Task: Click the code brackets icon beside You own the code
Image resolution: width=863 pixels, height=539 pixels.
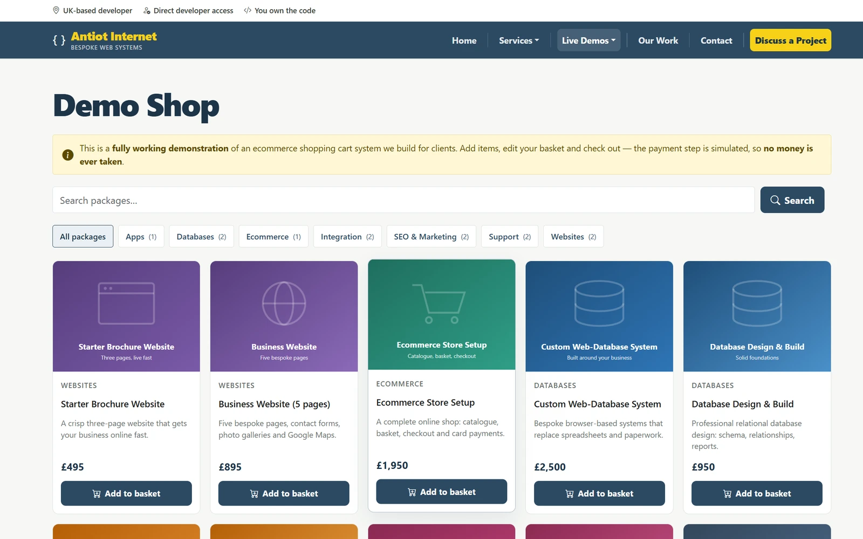Action: coord(248,10)
